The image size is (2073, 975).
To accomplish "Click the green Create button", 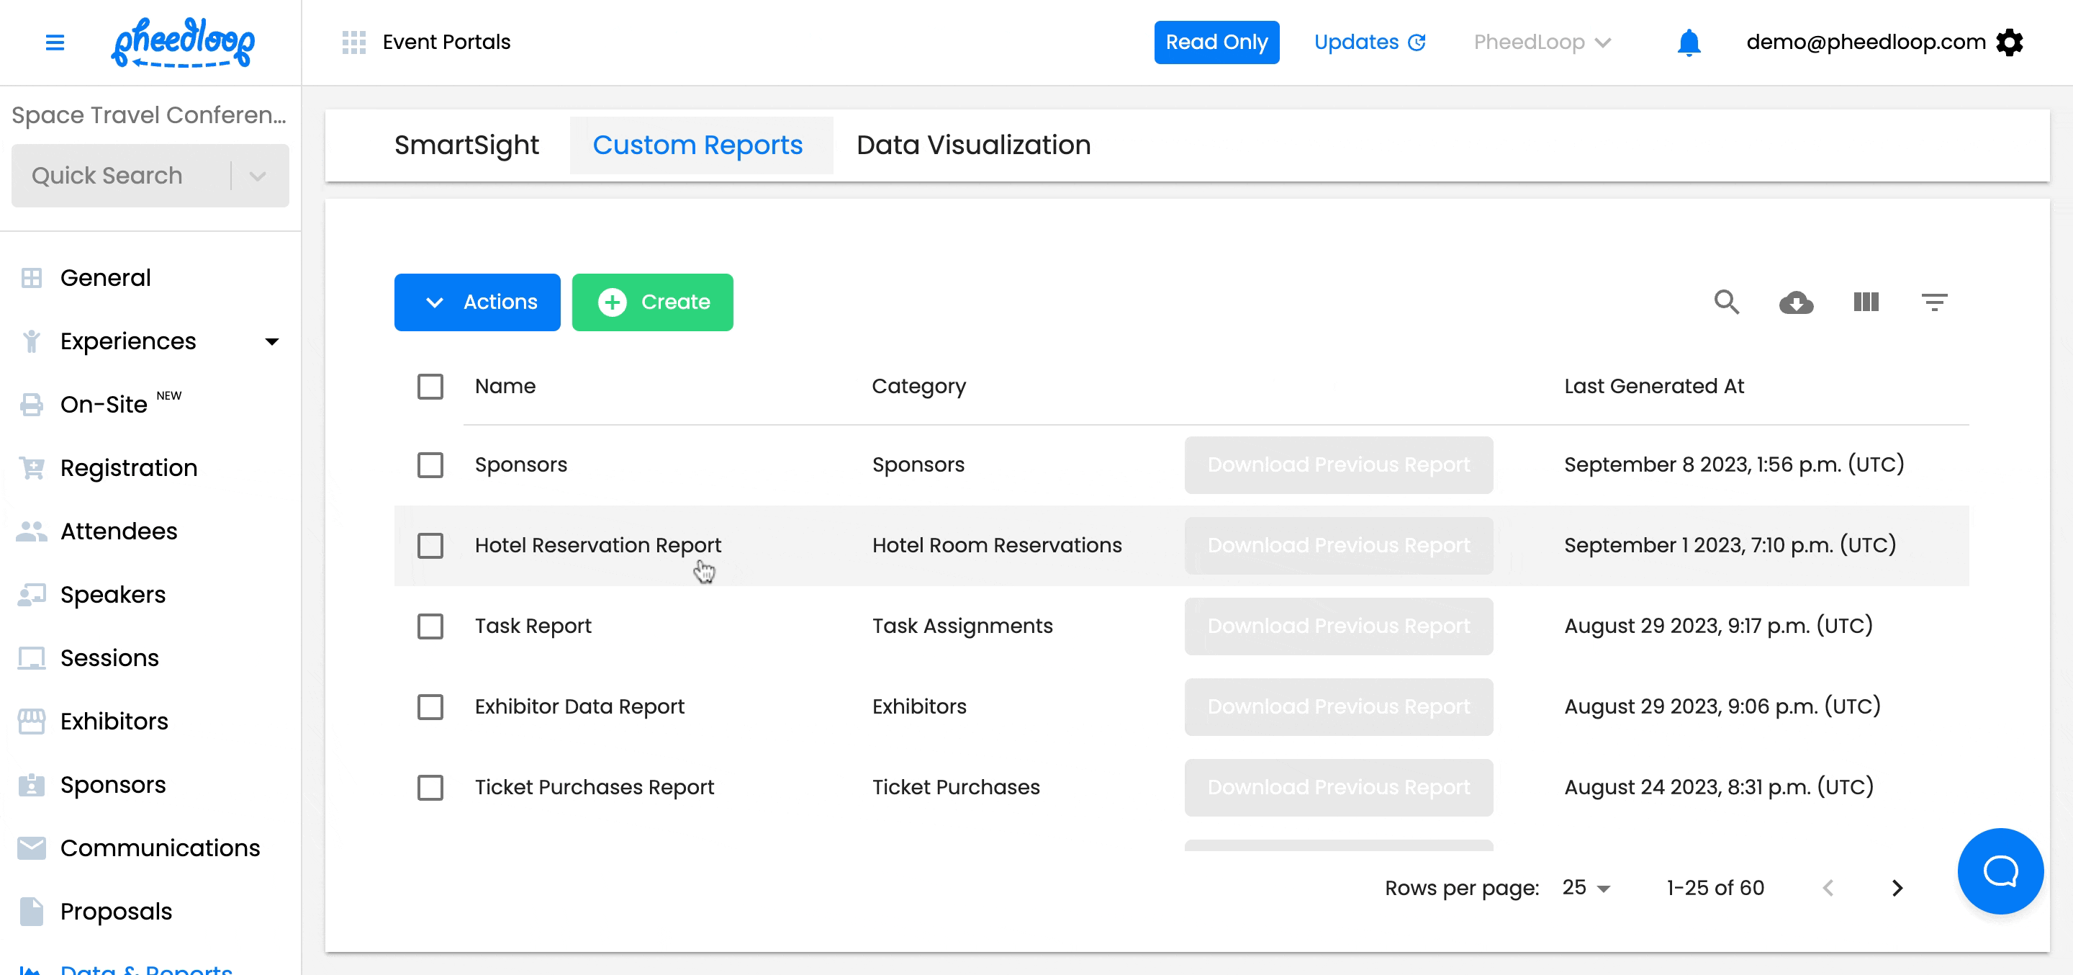I will 652,302.
